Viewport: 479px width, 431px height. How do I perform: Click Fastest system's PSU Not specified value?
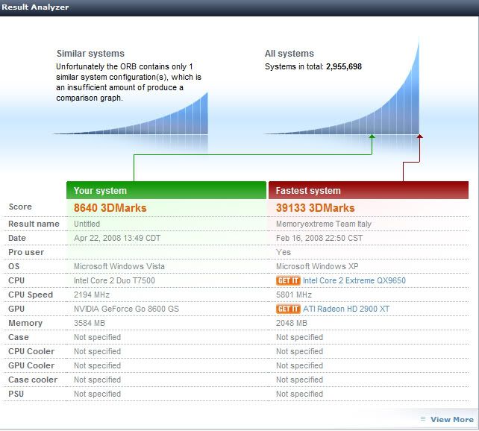point(299,394)
